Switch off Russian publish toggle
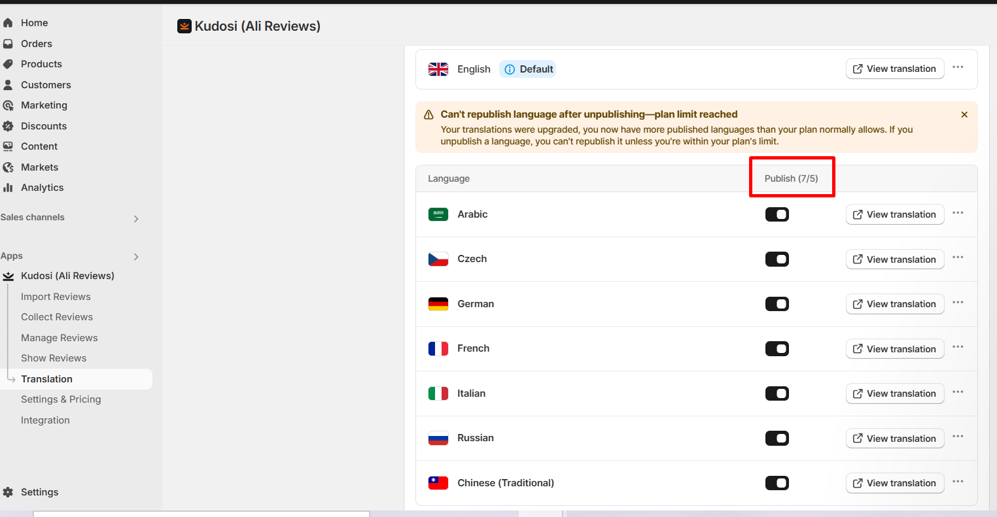Viewport: 997px width, 517px height. (777, 439)
